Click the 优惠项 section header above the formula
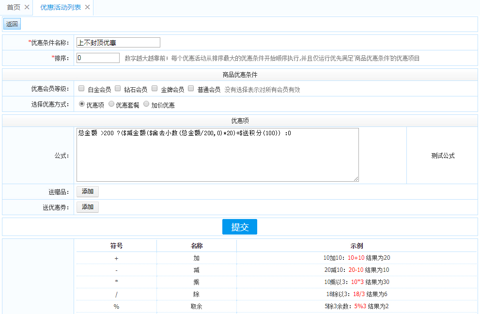480x314 pixels. tap(240, 121)
